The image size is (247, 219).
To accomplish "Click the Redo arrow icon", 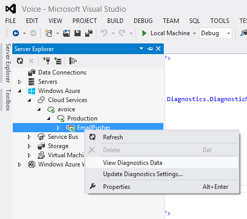I will tap(122, 33).
